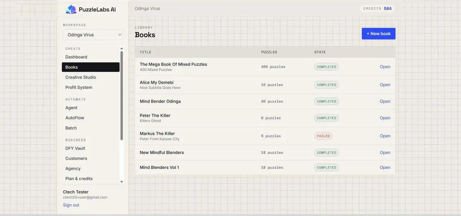Click the 'Nice Subtitle Goes Here' subtitle

[x=160, y=88]
